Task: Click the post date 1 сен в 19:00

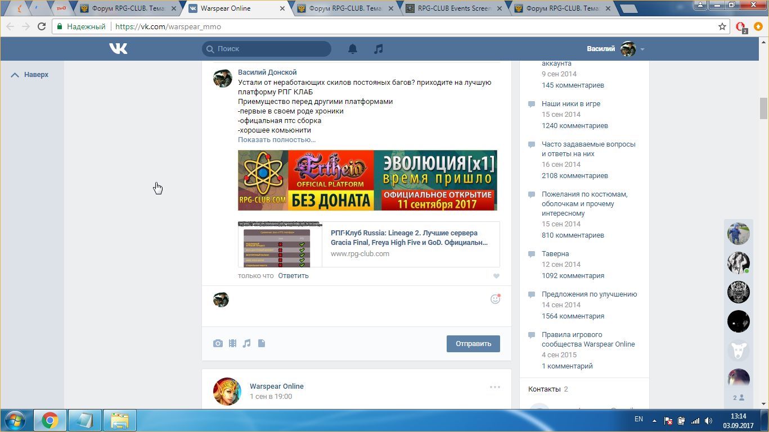Action: 271,397
